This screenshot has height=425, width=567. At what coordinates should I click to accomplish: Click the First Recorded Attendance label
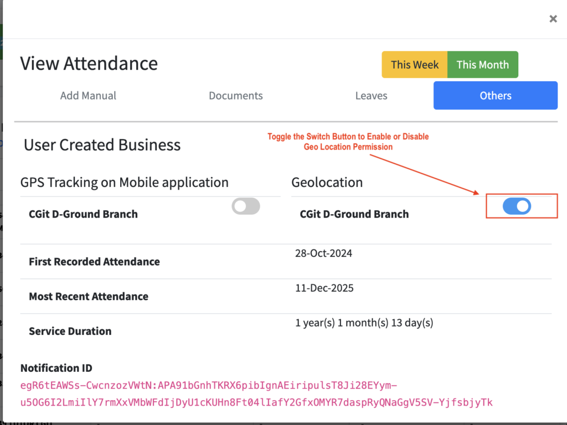94,262
